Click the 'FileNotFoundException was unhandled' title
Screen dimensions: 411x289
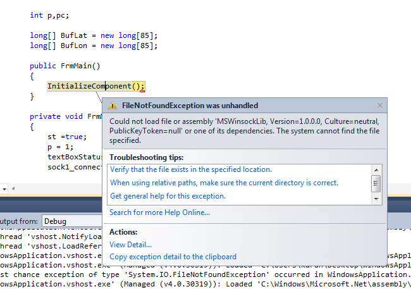[190, 106]
